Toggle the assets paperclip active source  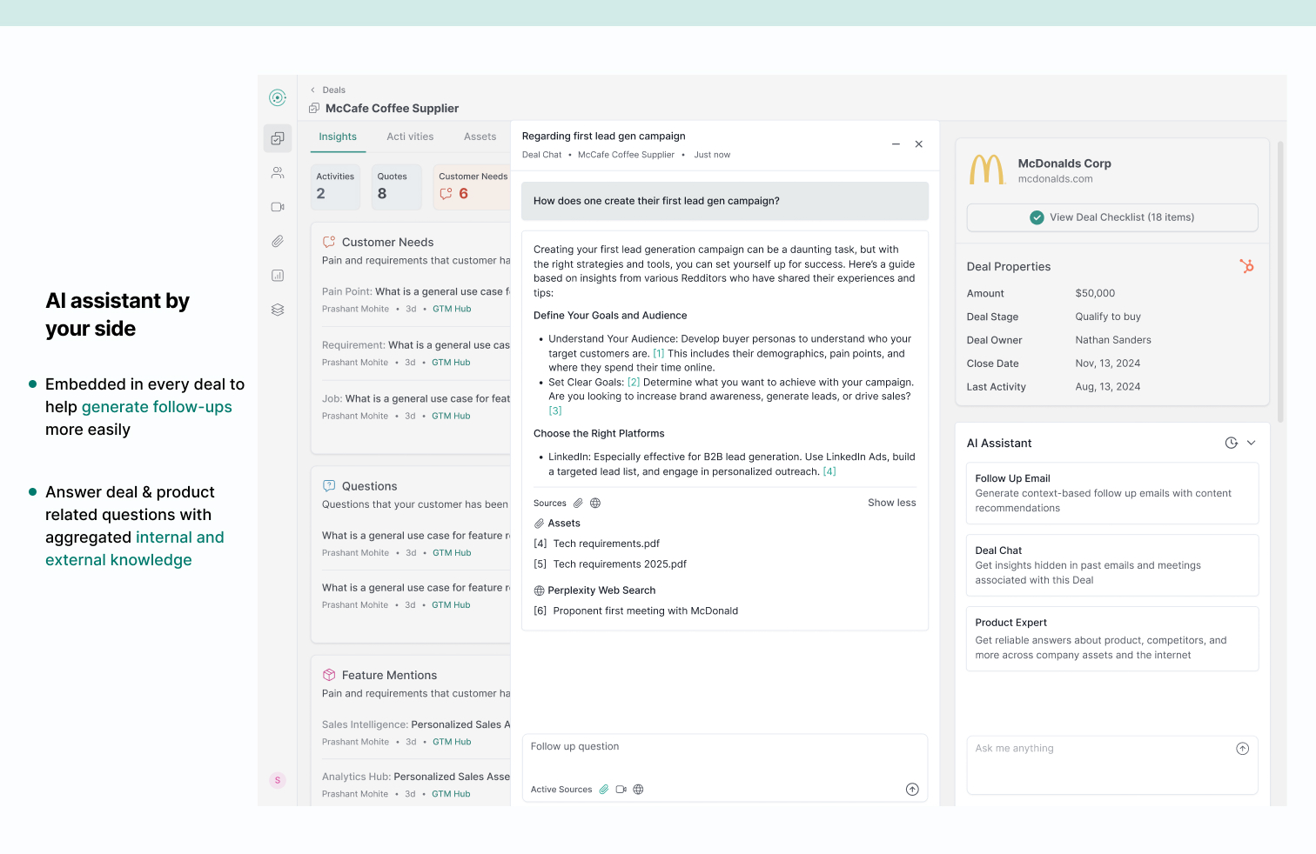coord(604,790)
